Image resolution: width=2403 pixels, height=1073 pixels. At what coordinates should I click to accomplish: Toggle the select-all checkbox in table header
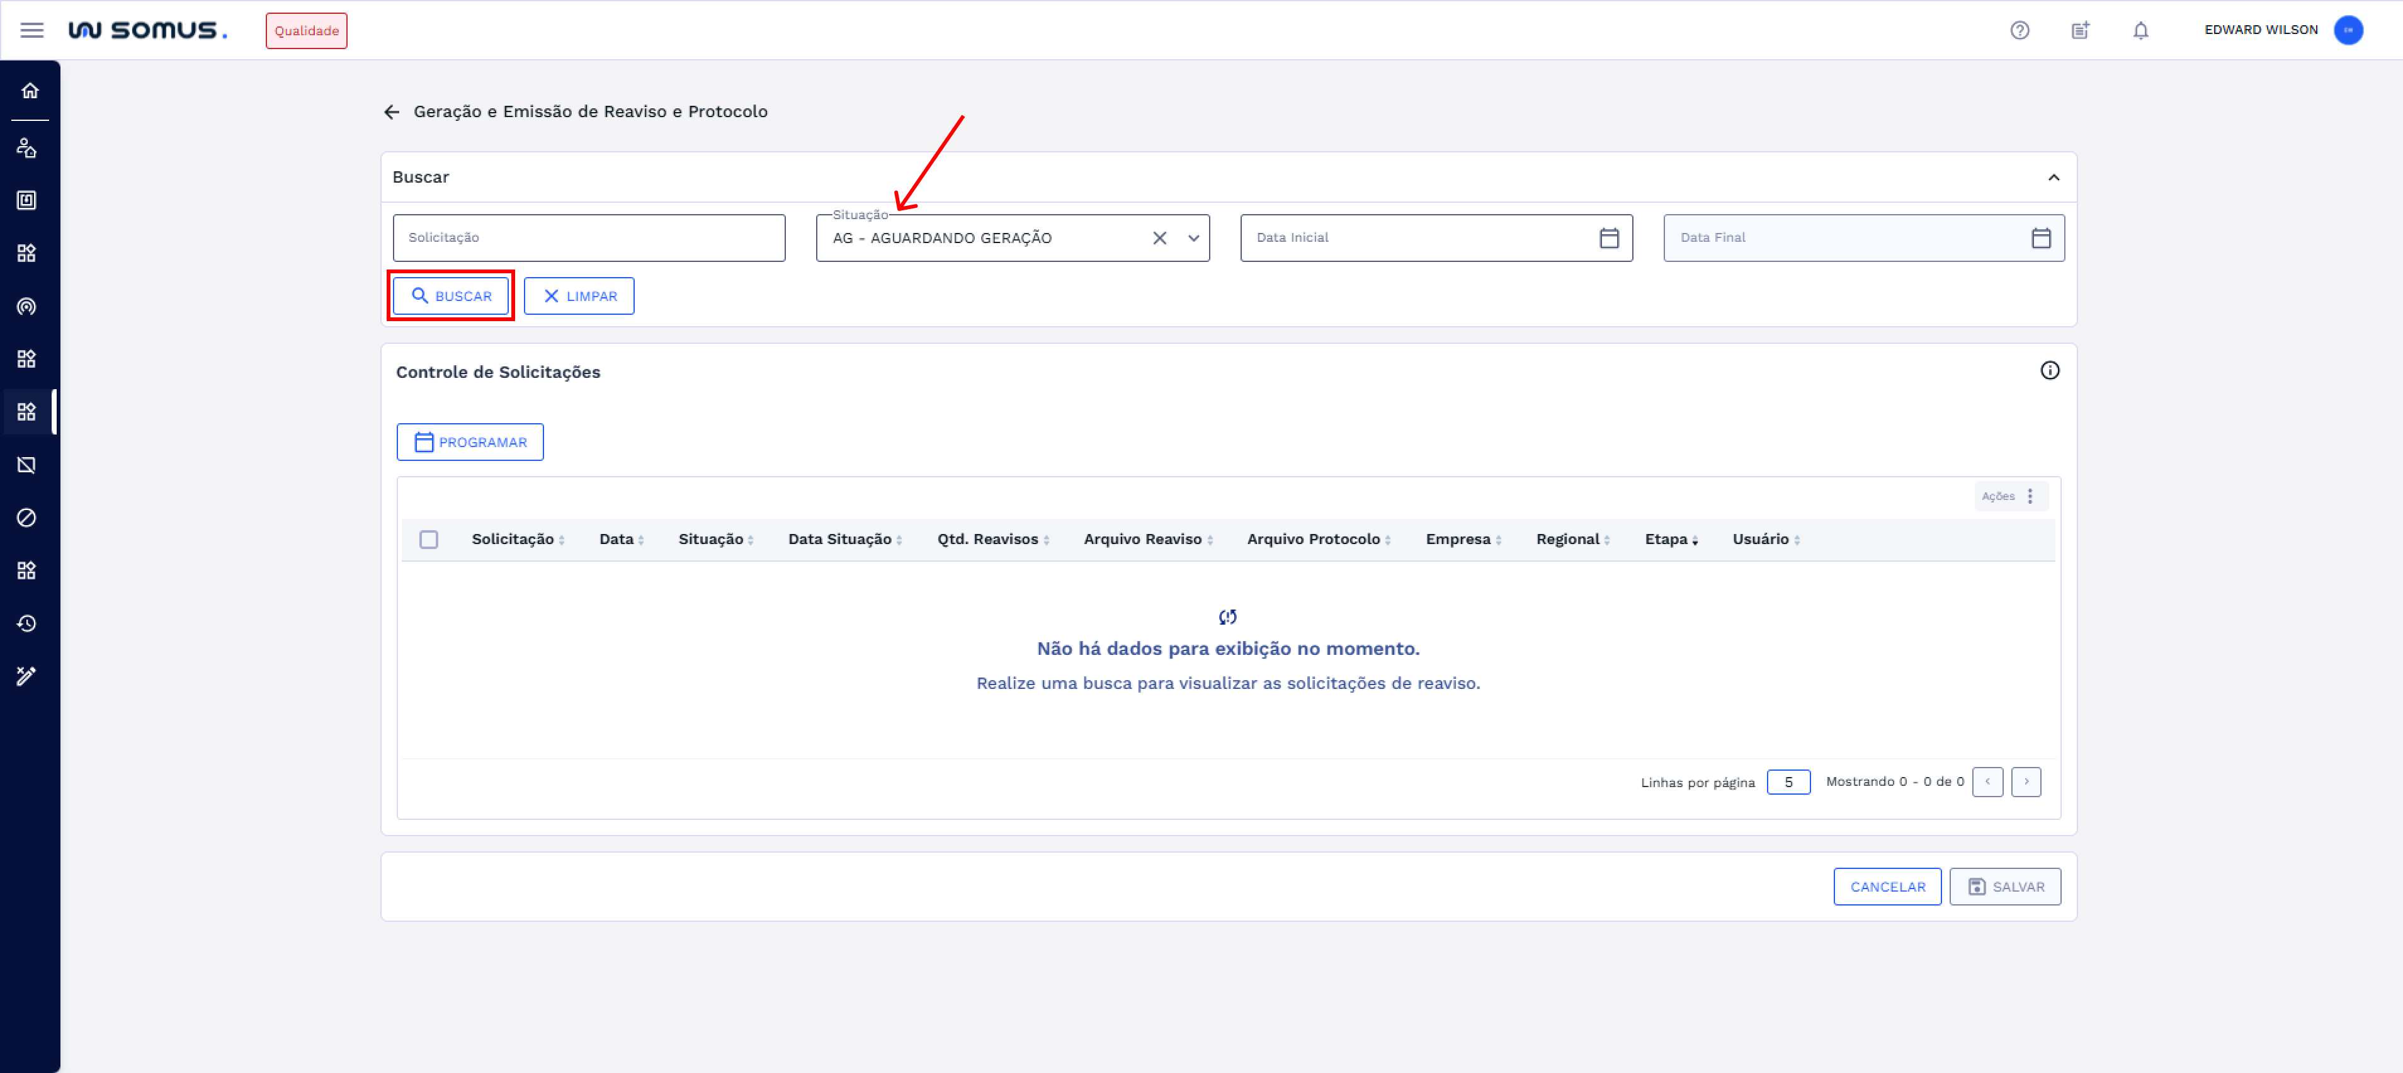pyautogui.click(x=428, y=539)
